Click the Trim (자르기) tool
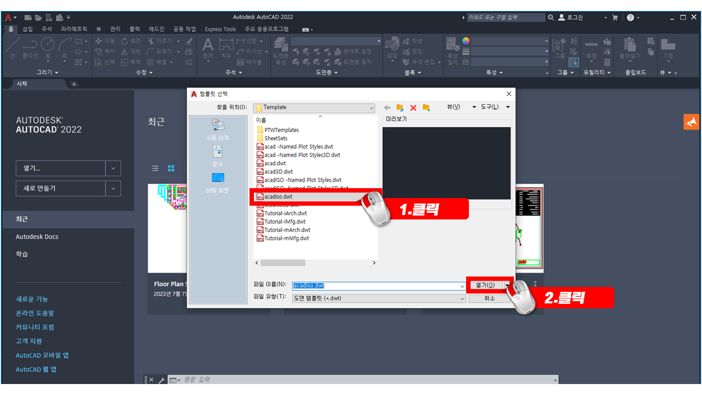The width and height of the screenshot is (702, 395). [160, 41]
